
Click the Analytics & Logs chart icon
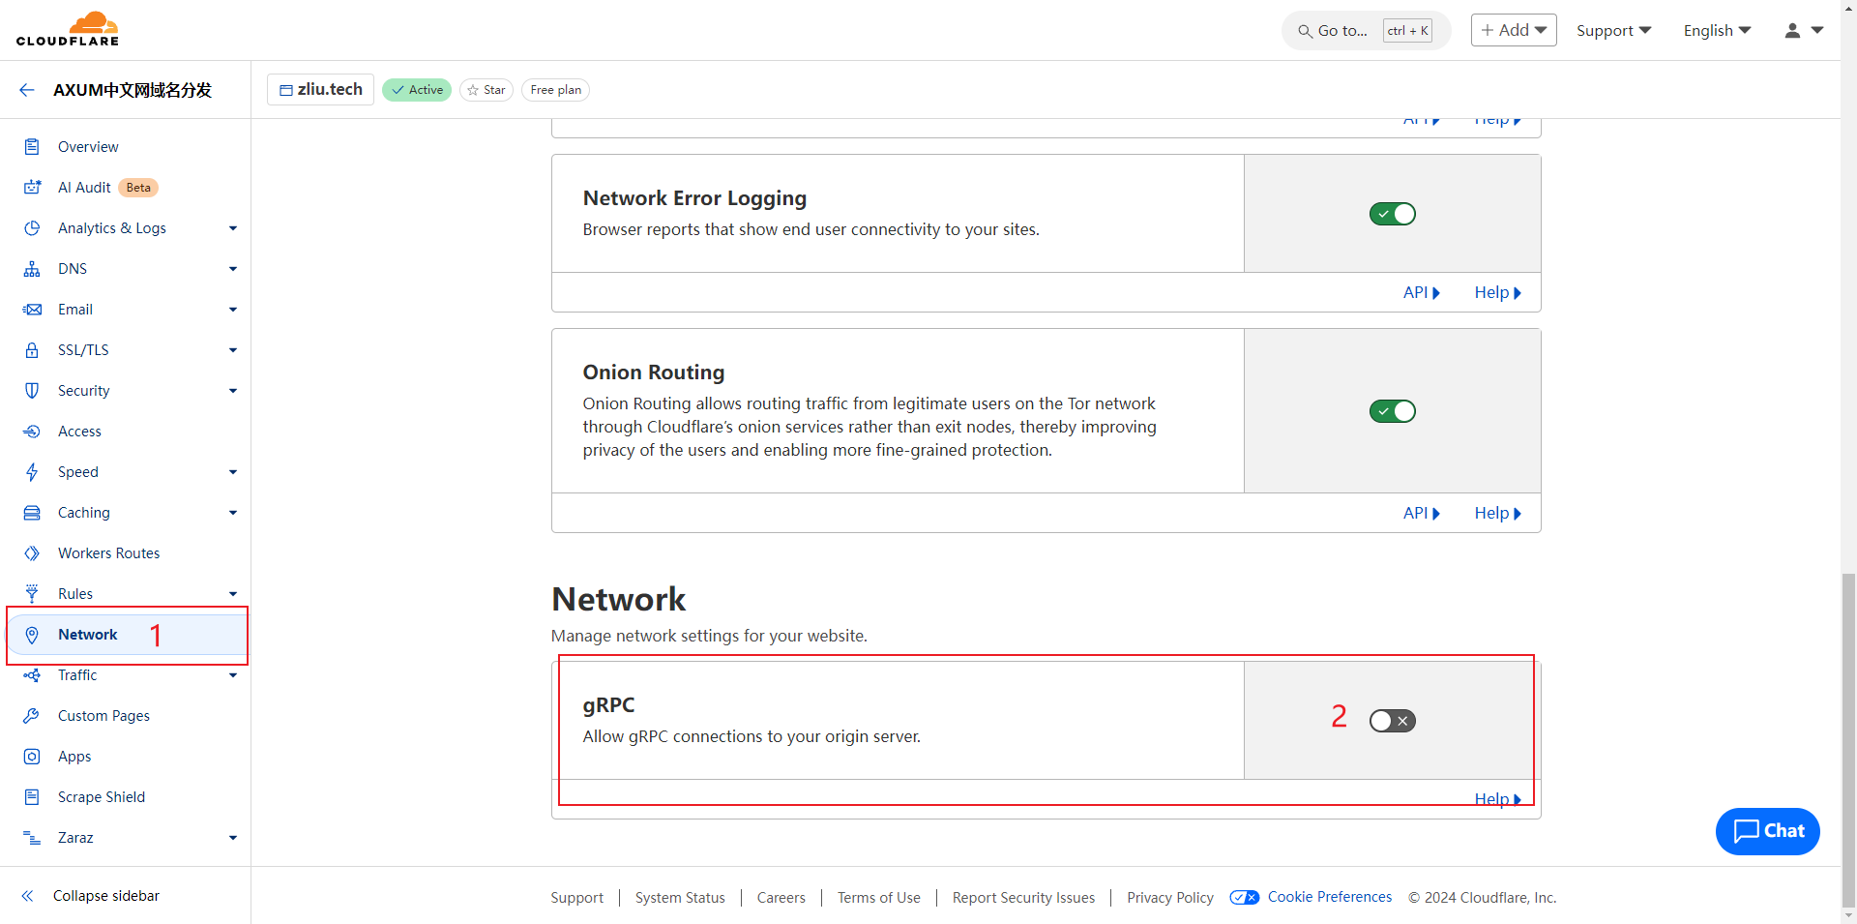(x=32, y=228)
